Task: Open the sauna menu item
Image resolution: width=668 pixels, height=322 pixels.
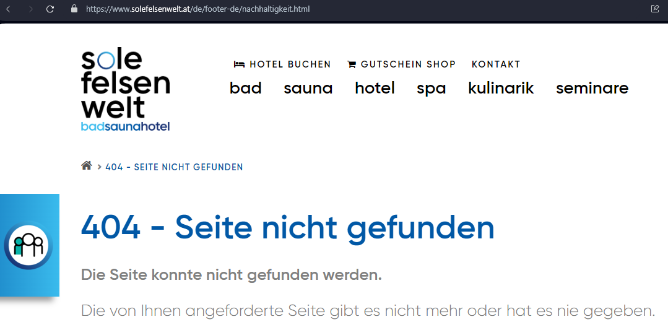Action: [x=308, y=88]
